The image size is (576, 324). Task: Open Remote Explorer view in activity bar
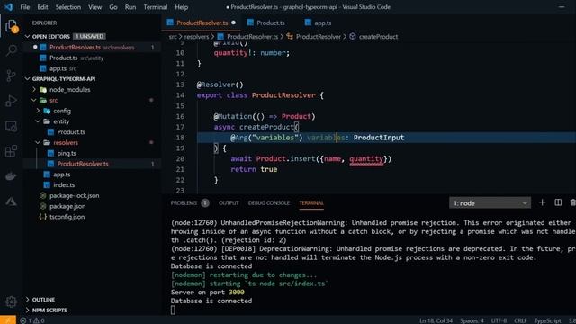coord(11,126)
